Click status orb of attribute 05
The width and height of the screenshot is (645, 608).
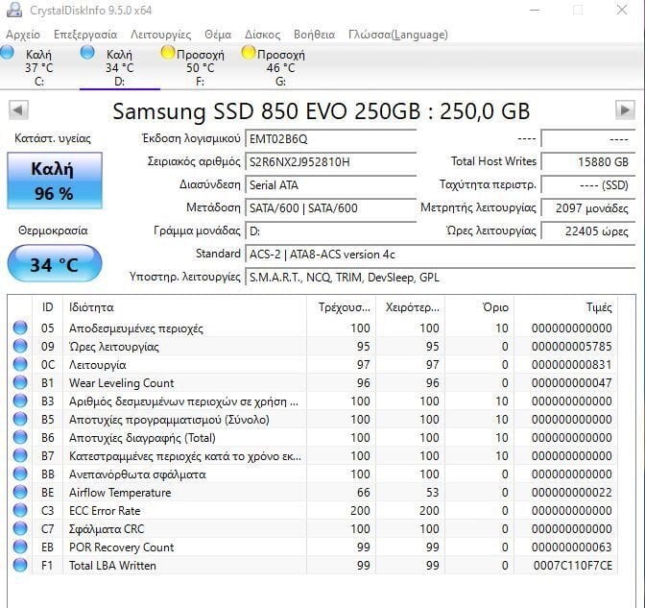(x=20, y=328)
